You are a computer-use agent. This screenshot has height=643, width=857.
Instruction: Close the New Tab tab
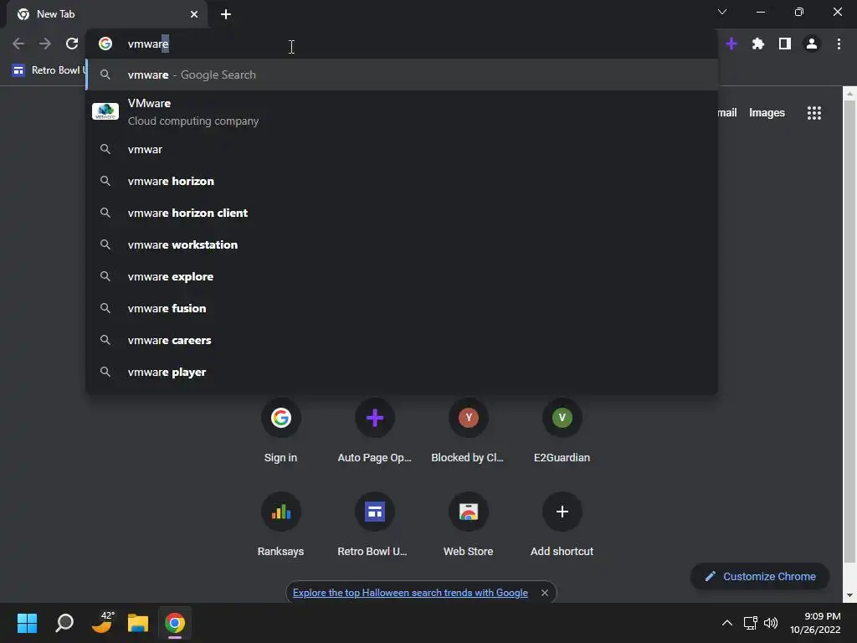(194, 14)
